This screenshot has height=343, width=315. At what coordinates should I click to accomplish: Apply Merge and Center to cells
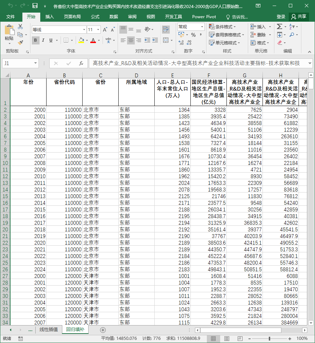click(166, 40)
